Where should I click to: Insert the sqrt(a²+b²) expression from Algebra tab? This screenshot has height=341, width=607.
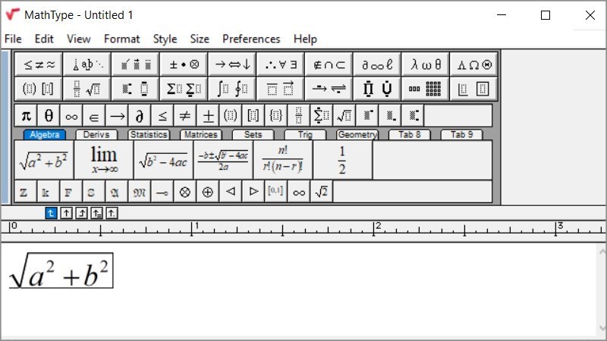44,160
